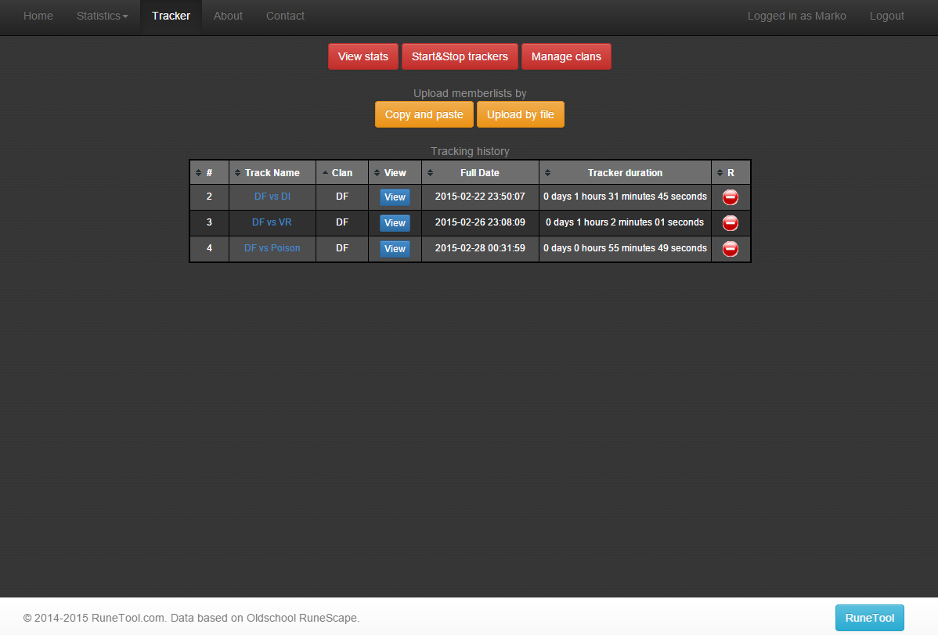
Task: Open the Statistics dropdown menu
Action: click(x=103, y=16)
